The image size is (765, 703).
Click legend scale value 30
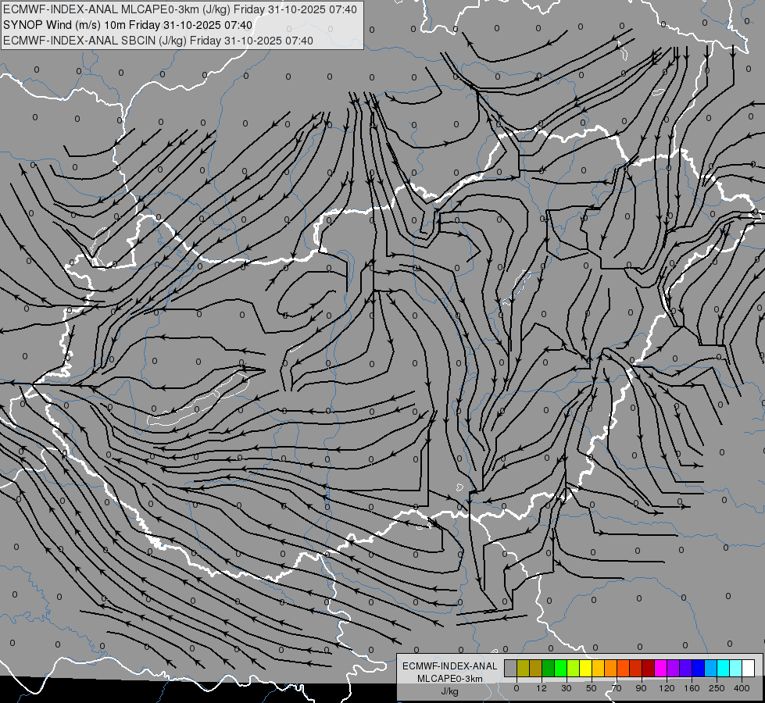coord(567,688)
